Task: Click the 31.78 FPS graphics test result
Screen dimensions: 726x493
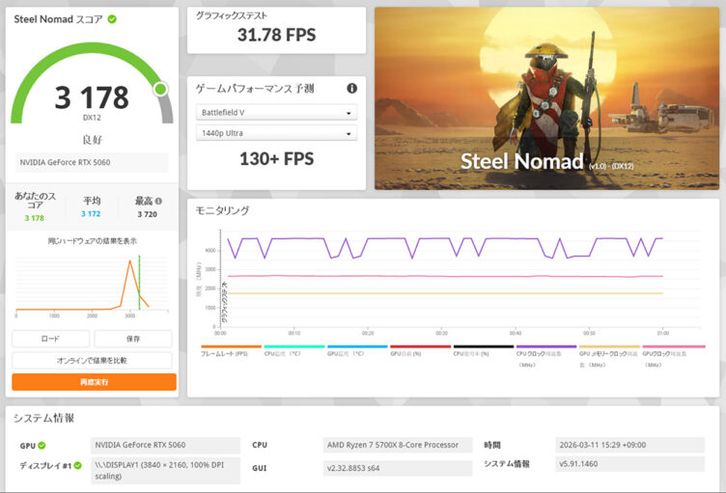Action: [x=276, y=35]
